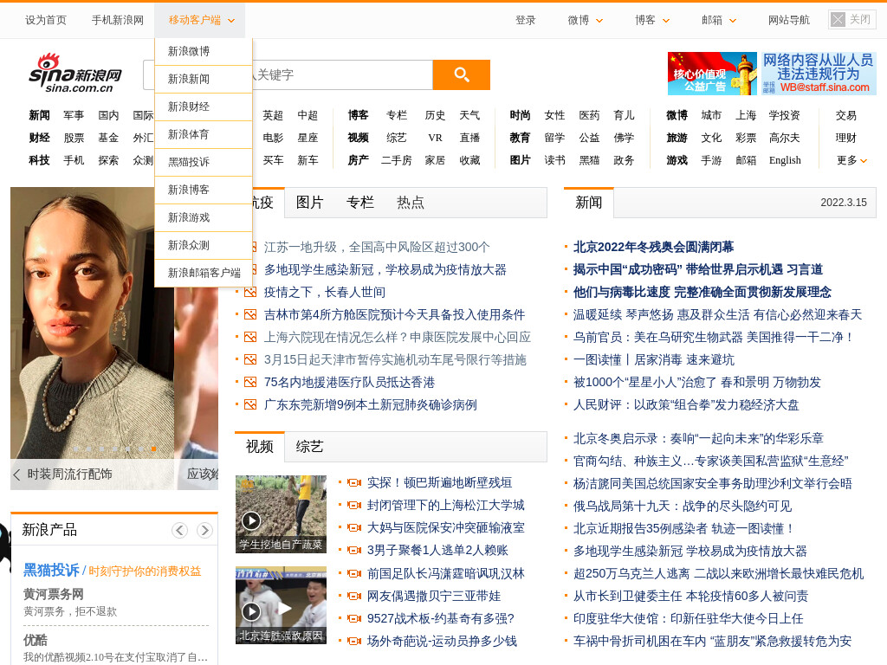887x665 pixels.
Task: Play the 学生挖地自产蔬菜 video thumbnail
Action: pyautogui.click(x=281, y=514)
